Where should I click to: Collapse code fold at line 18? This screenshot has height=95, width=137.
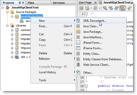(86, 86)
